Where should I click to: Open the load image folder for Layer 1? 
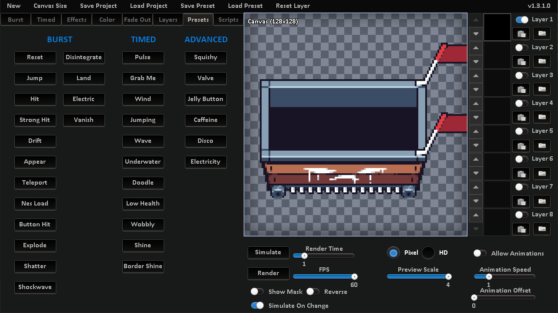tap(541, 34)
